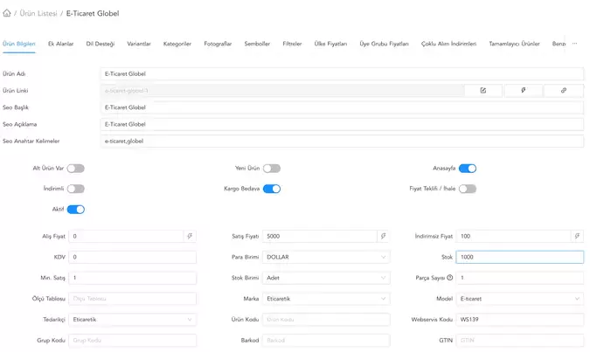Click the lightning icon in İndirimsiz Fiyat field
The height and width of the screenshot is (352, 590).
577,236
